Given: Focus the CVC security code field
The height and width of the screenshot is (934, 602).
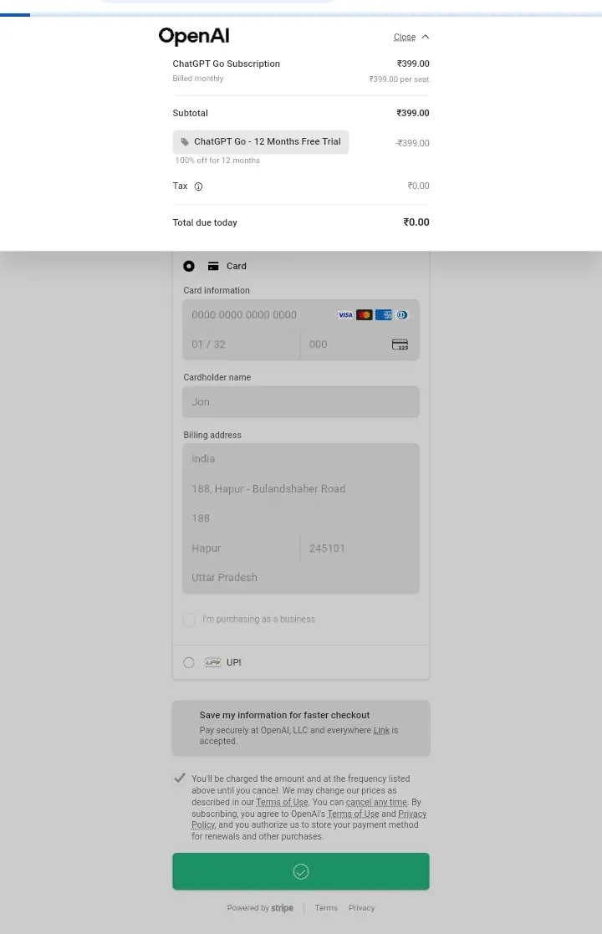Looking at the screenshot, I should point(360,345).
